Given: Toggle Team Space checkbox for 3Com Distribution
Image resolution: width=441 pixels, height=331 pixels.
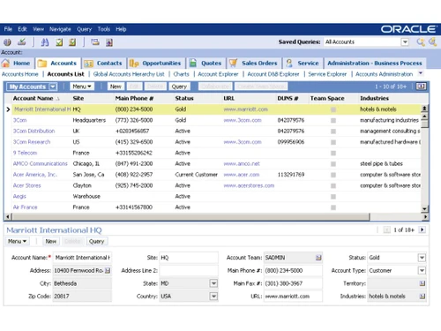Looking at the screenshot, I should tap(333, 132).
